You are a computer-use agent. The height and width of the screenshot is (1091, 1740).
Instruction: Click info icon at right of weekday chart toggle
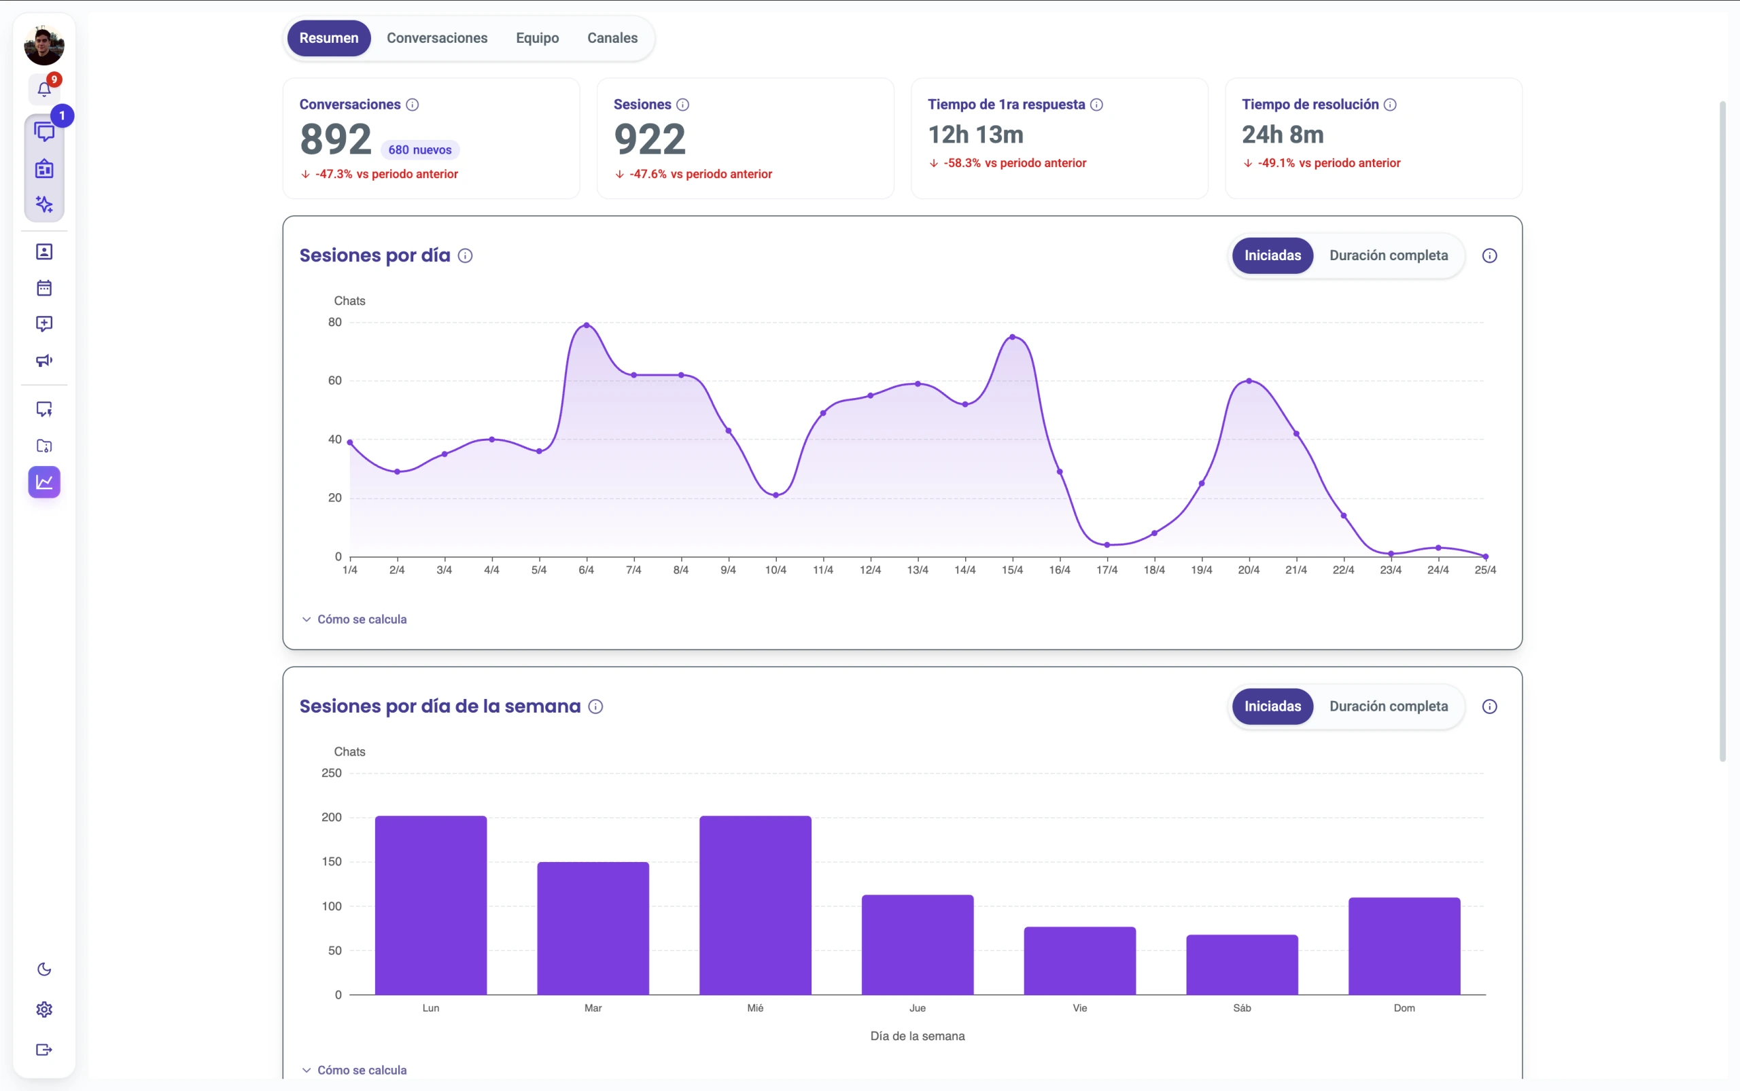[x=1489, y=707]
